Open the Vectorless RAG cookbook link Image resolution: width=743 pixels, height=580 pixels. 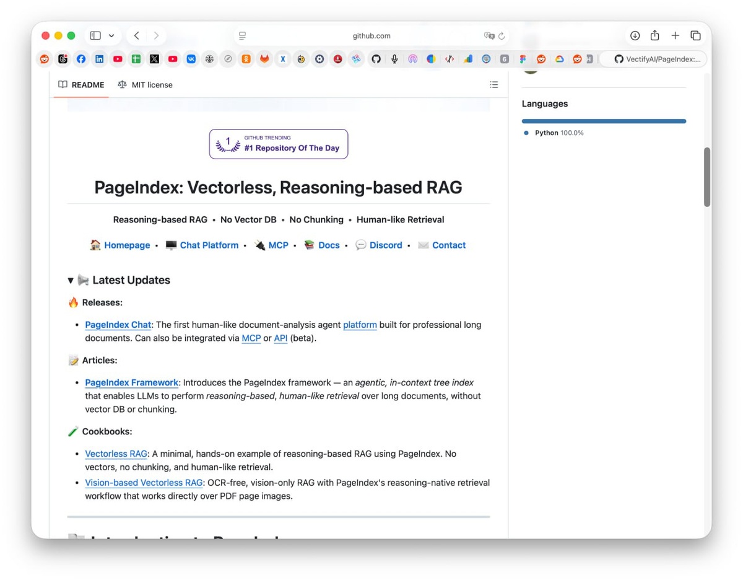(x=116, y=454)
